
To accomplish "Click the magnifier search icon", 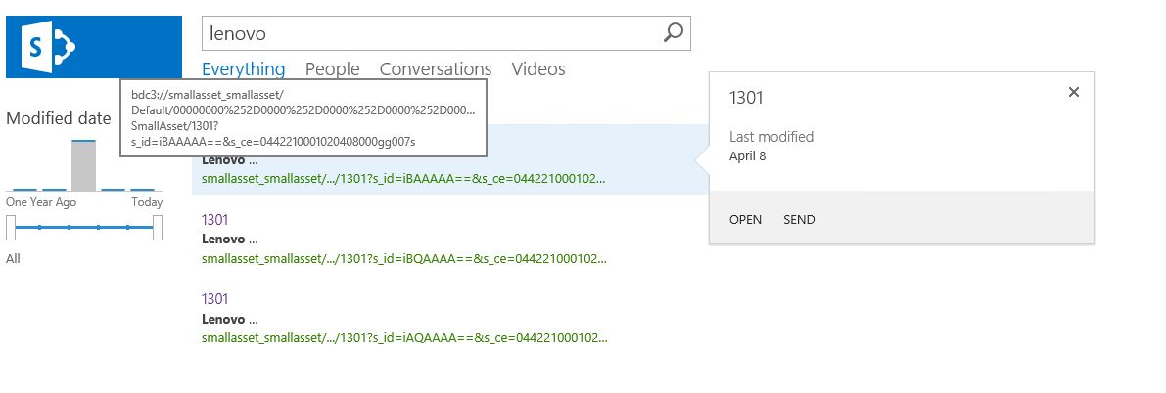I will coord(673,32).
